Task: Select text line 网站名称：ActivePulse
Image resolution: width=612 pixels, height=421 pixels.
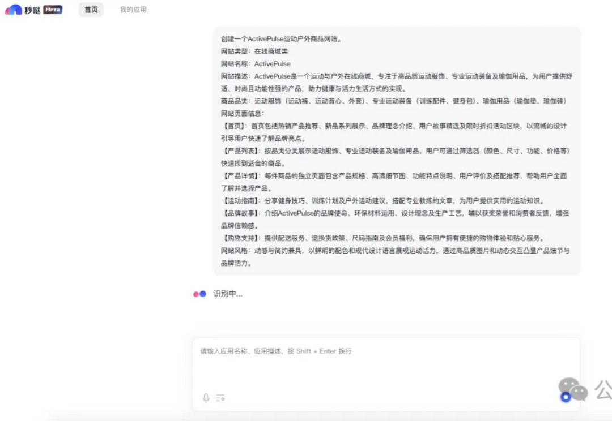Action: [x=256, y=63]
